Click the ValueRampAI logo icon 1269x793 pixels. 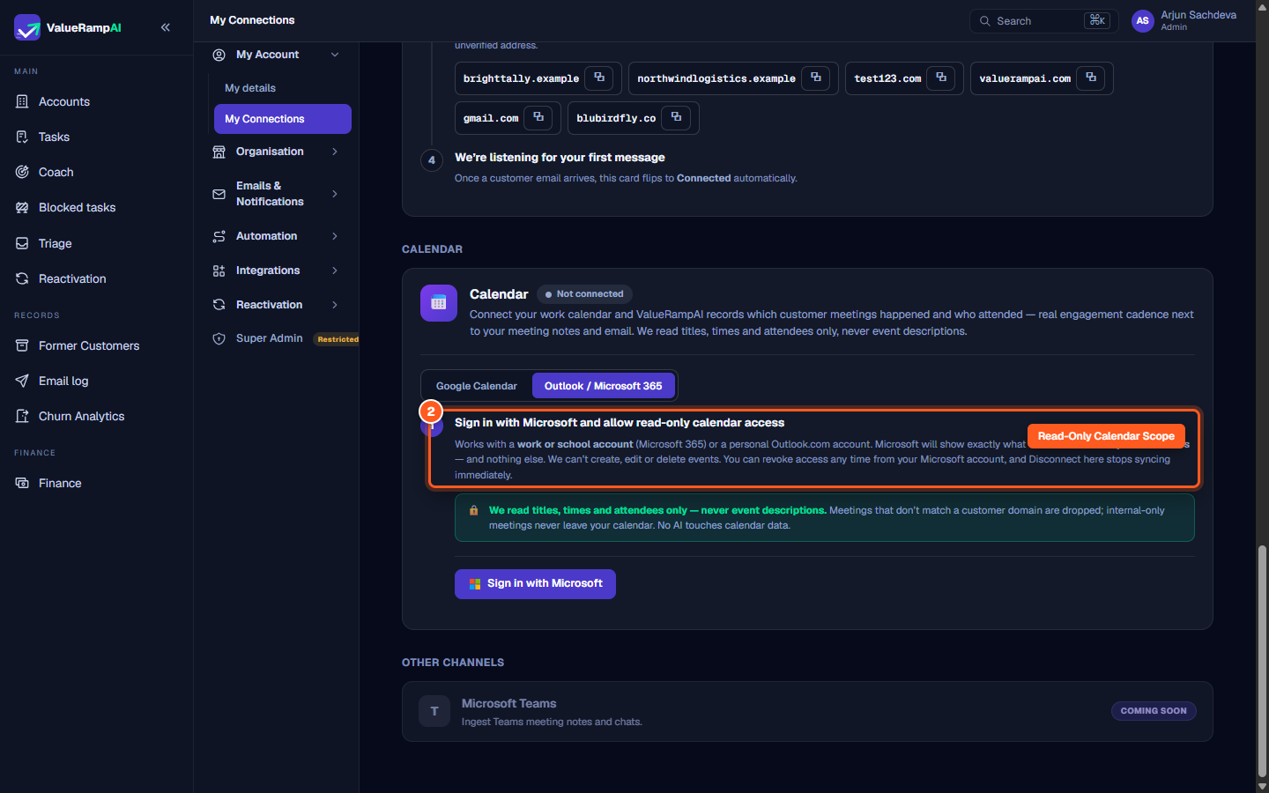pos(27,27)
